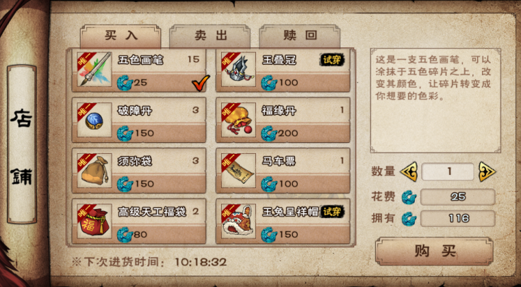Select the 玉兔呈祥帽 lion hat icon
Screen dimensions: 521x287
pos(238,221)
